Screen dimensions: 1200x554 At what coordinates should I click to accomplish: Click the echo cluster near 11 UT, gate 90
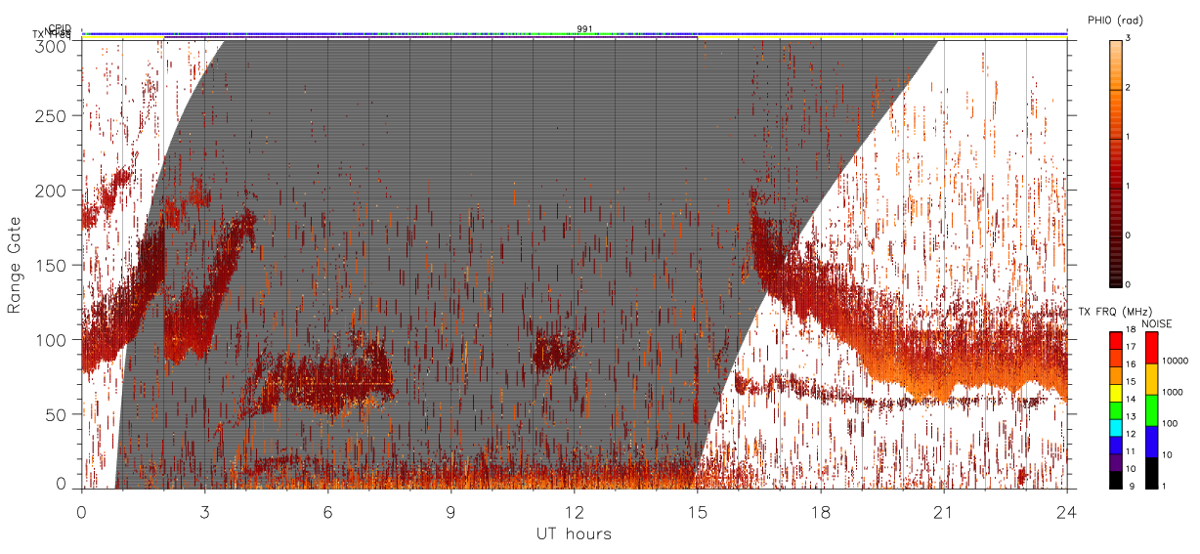pos(556,351)
